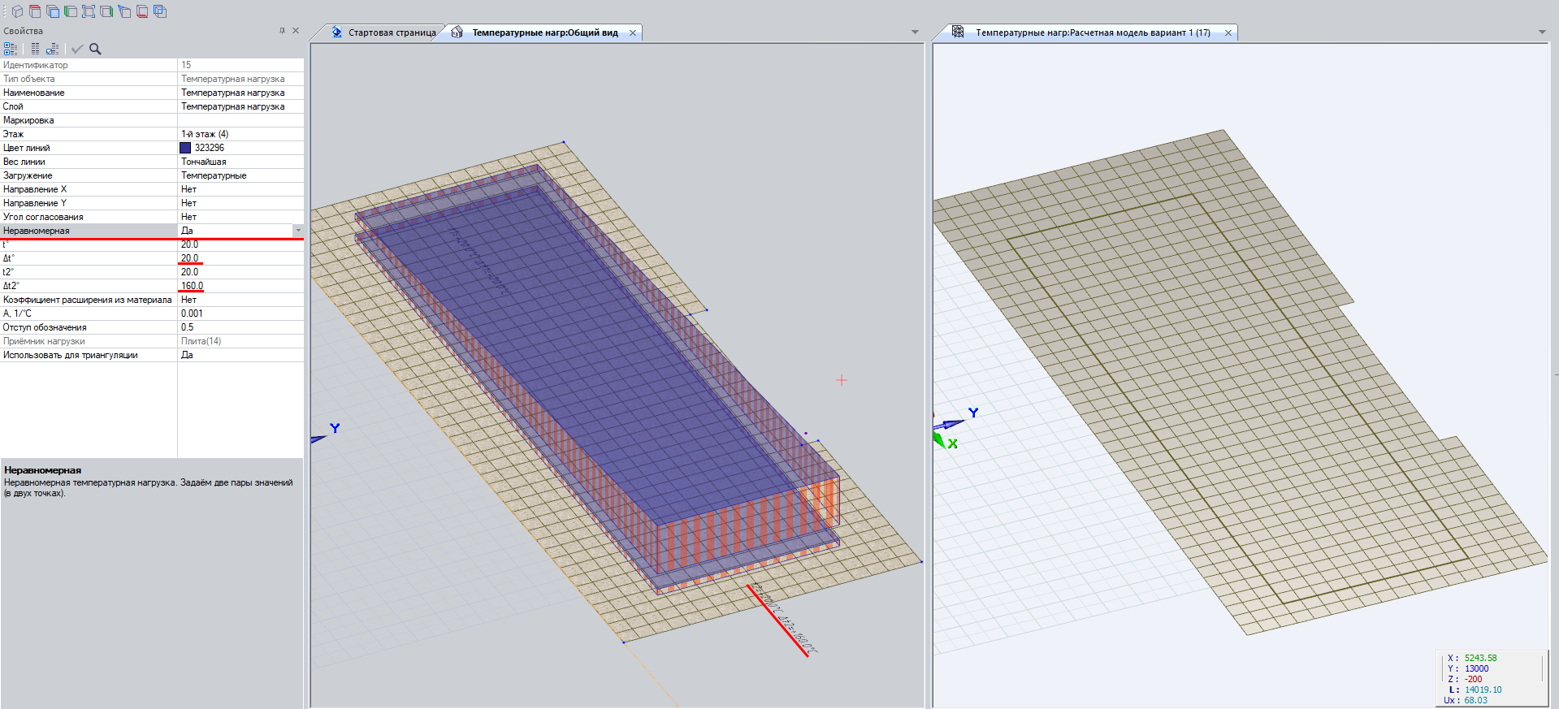Switch to top view cube icon

(35, 11)
